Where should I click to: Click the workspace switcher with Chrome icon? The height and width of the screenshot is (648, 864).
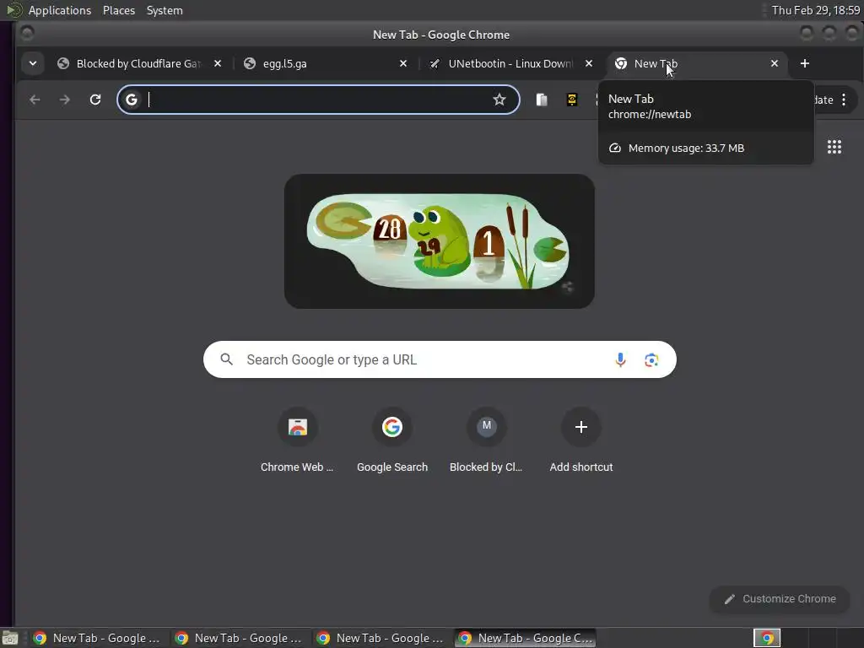pos(767,638)
